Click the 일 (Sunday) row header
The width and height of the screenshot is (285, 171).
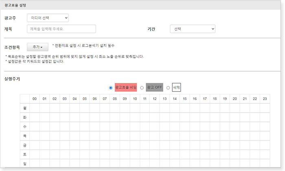25,163
